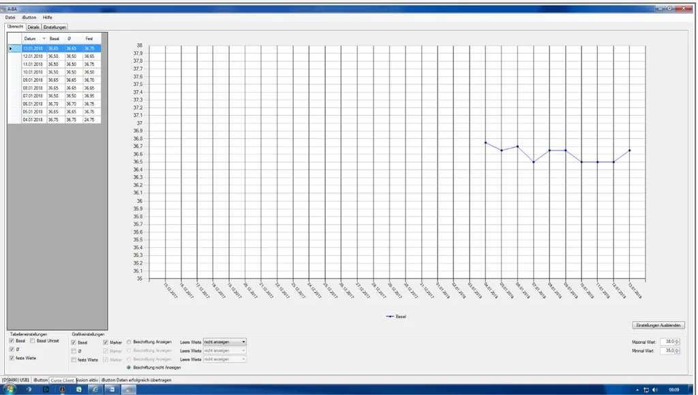The image size is (698, 395).
Task: Enable Ø checkbox in Grafikeinstellungen
Action: [x=74, y=351]
